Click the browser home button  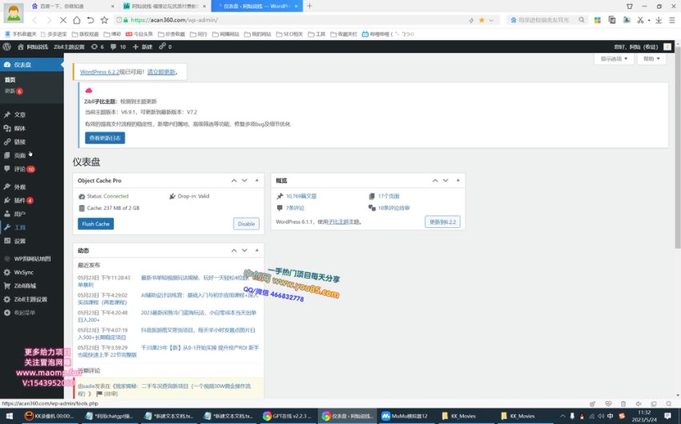point(76,20)
